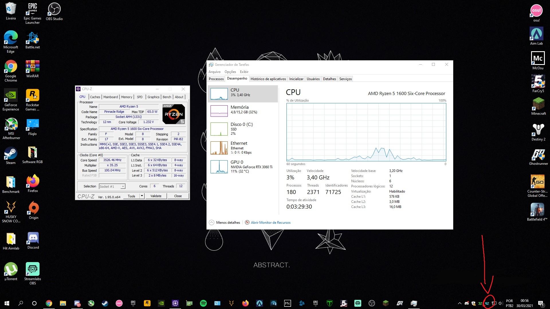Open the Benchmark desktop icon

pyautogui.click(x=11, y=184)
